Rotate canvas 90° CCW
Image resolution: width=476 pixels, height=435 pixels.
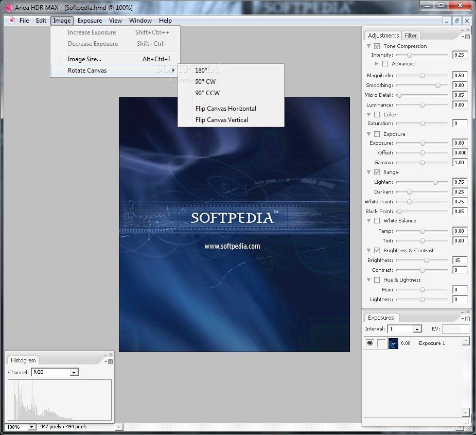pyautogui.click(x=231, y=93)
